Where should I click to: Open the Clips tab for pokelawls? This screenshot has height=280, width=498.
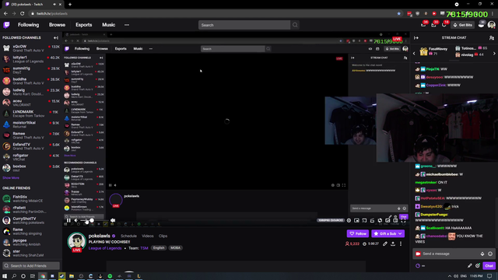click(x=163, y=236)
